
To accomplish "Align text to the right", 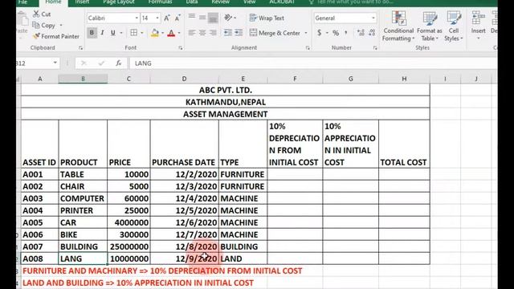I will pos(213,32).
